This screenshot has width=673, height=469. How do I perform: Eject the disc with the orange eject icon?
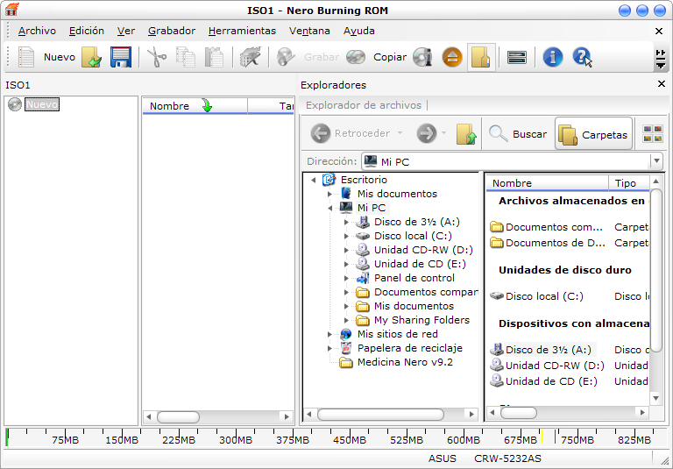click(x=452, y=58)
